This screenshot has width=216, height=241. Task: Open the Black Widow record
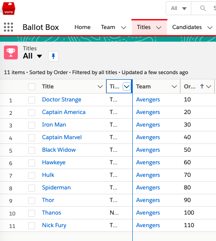[x=59, y=150]
